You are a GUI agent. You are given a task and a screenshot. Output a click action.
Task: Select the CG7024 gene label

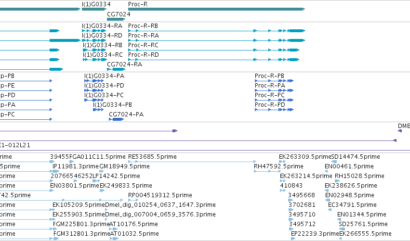click(x=119, y=14)
